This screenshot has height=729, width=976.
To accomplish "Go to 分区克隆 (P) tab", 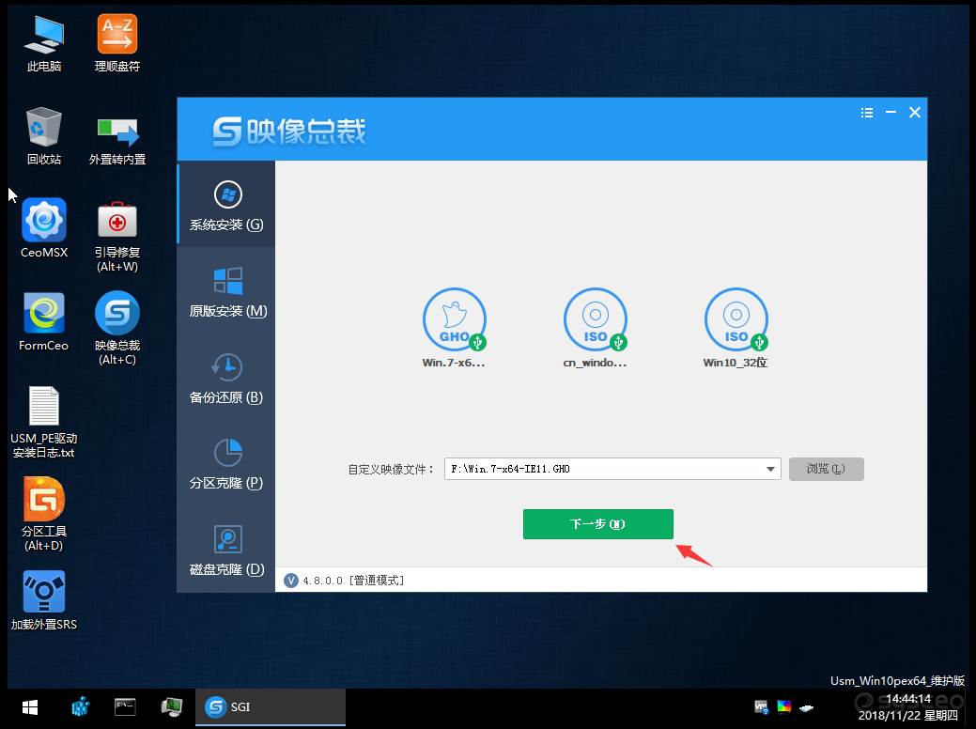I will click(x=226, y=463).
